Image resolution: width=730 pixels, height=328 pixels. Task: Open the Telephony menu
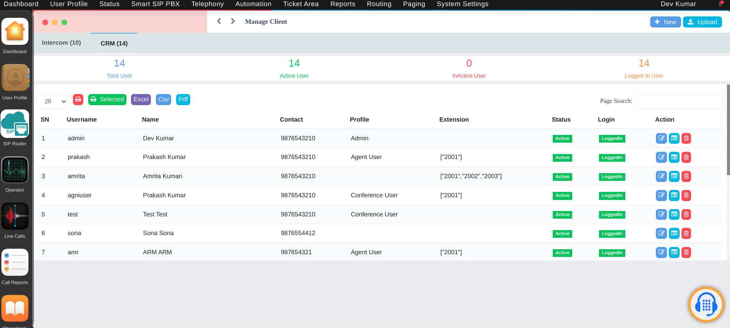(207, 4)
